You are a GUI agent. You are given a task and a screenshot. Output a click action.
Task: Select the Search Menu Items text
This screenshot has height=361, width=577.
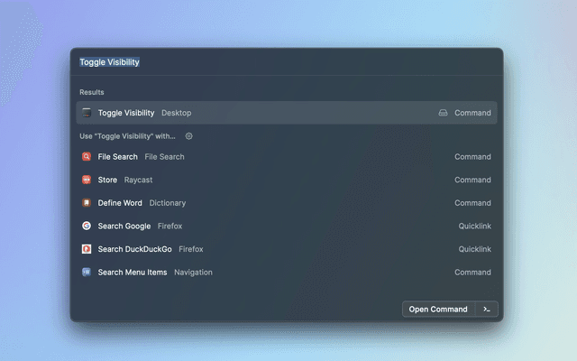tap(133, 272)
